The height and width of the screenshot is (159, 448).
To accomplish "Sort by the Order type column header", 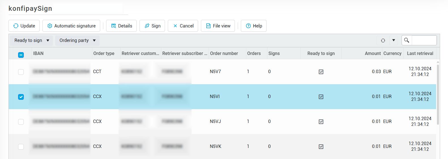I will pos(106,53).
